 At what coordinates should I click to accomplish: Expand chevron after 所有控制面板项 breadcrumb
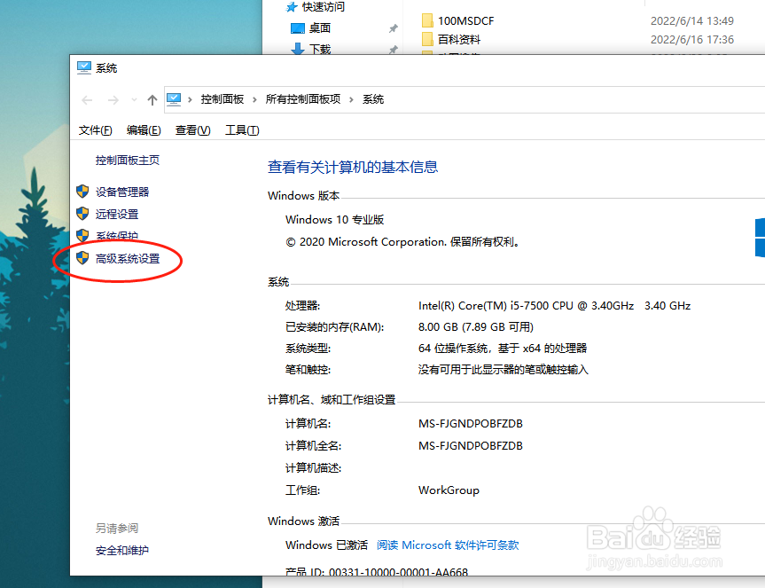(351, 99)
